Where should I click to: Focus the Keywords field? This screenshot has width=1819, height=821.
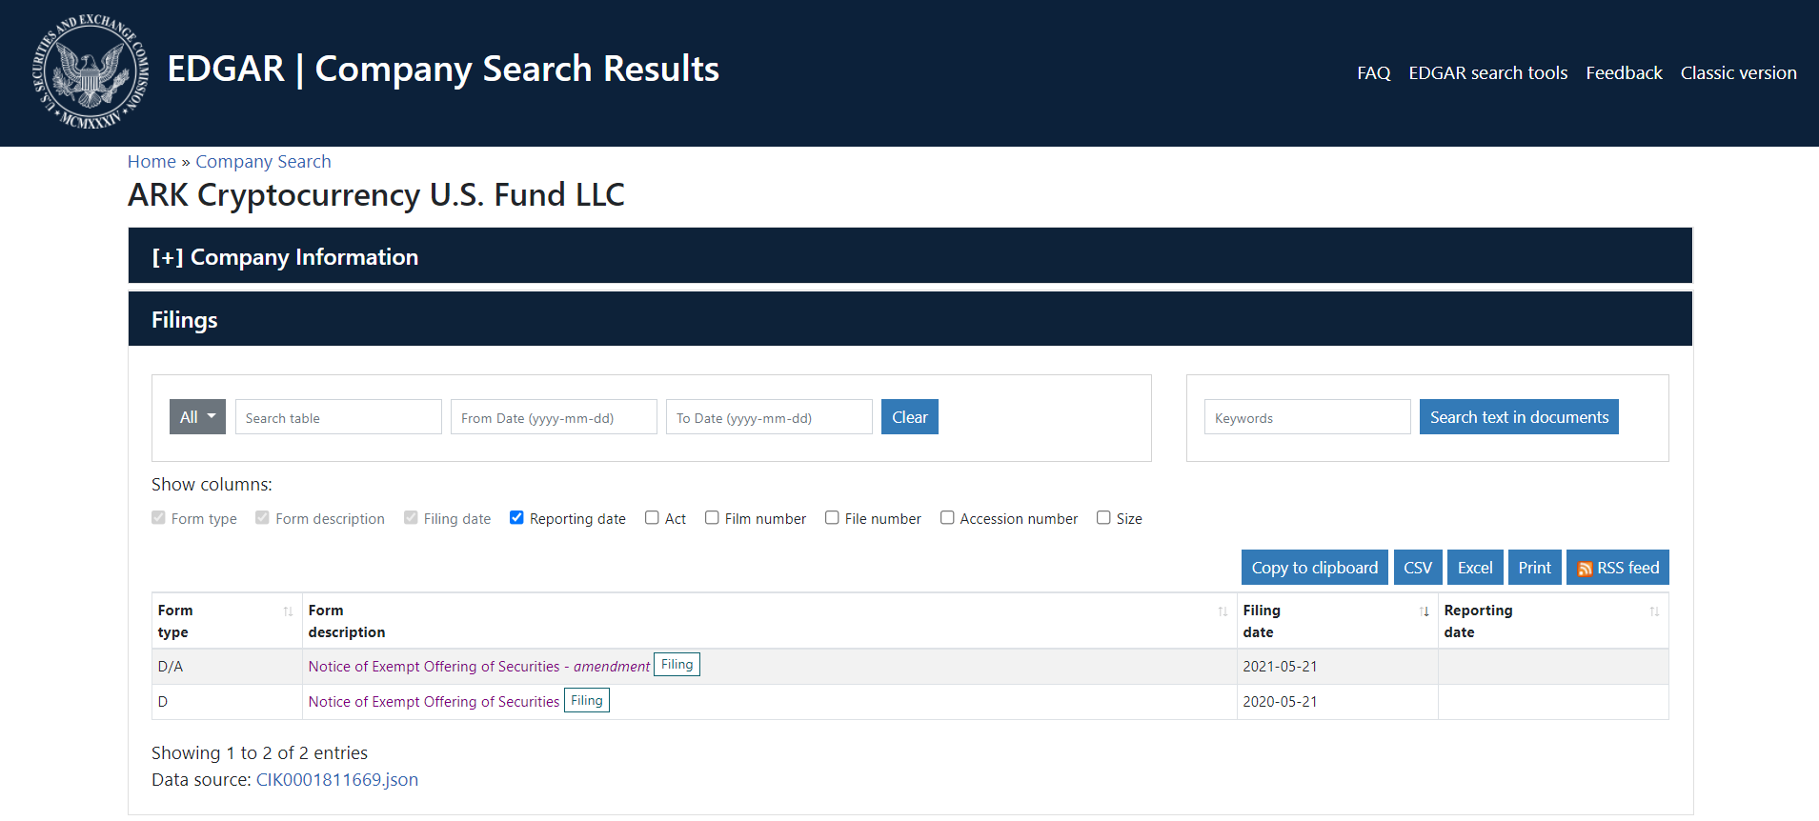point(1307,417)
